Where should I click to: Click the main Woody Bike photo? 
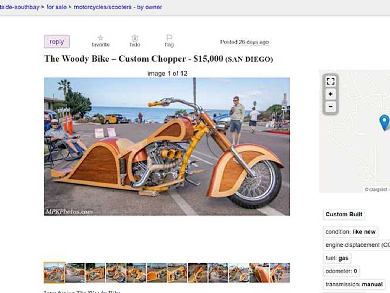[167, 146]
